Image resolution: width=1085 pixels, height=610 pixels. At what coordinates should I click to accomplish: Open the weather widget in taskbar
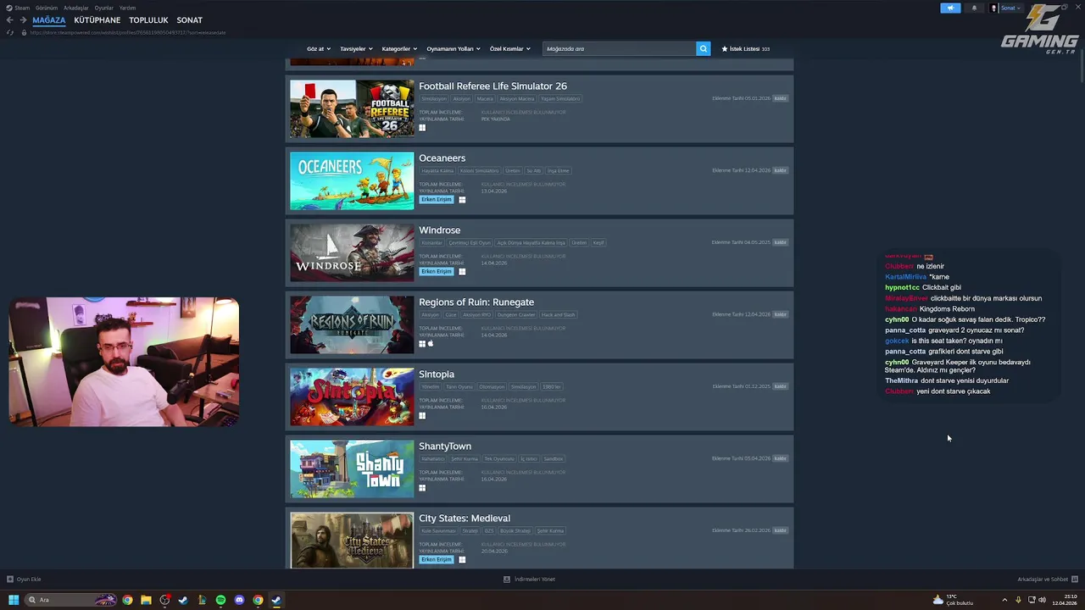953,600
